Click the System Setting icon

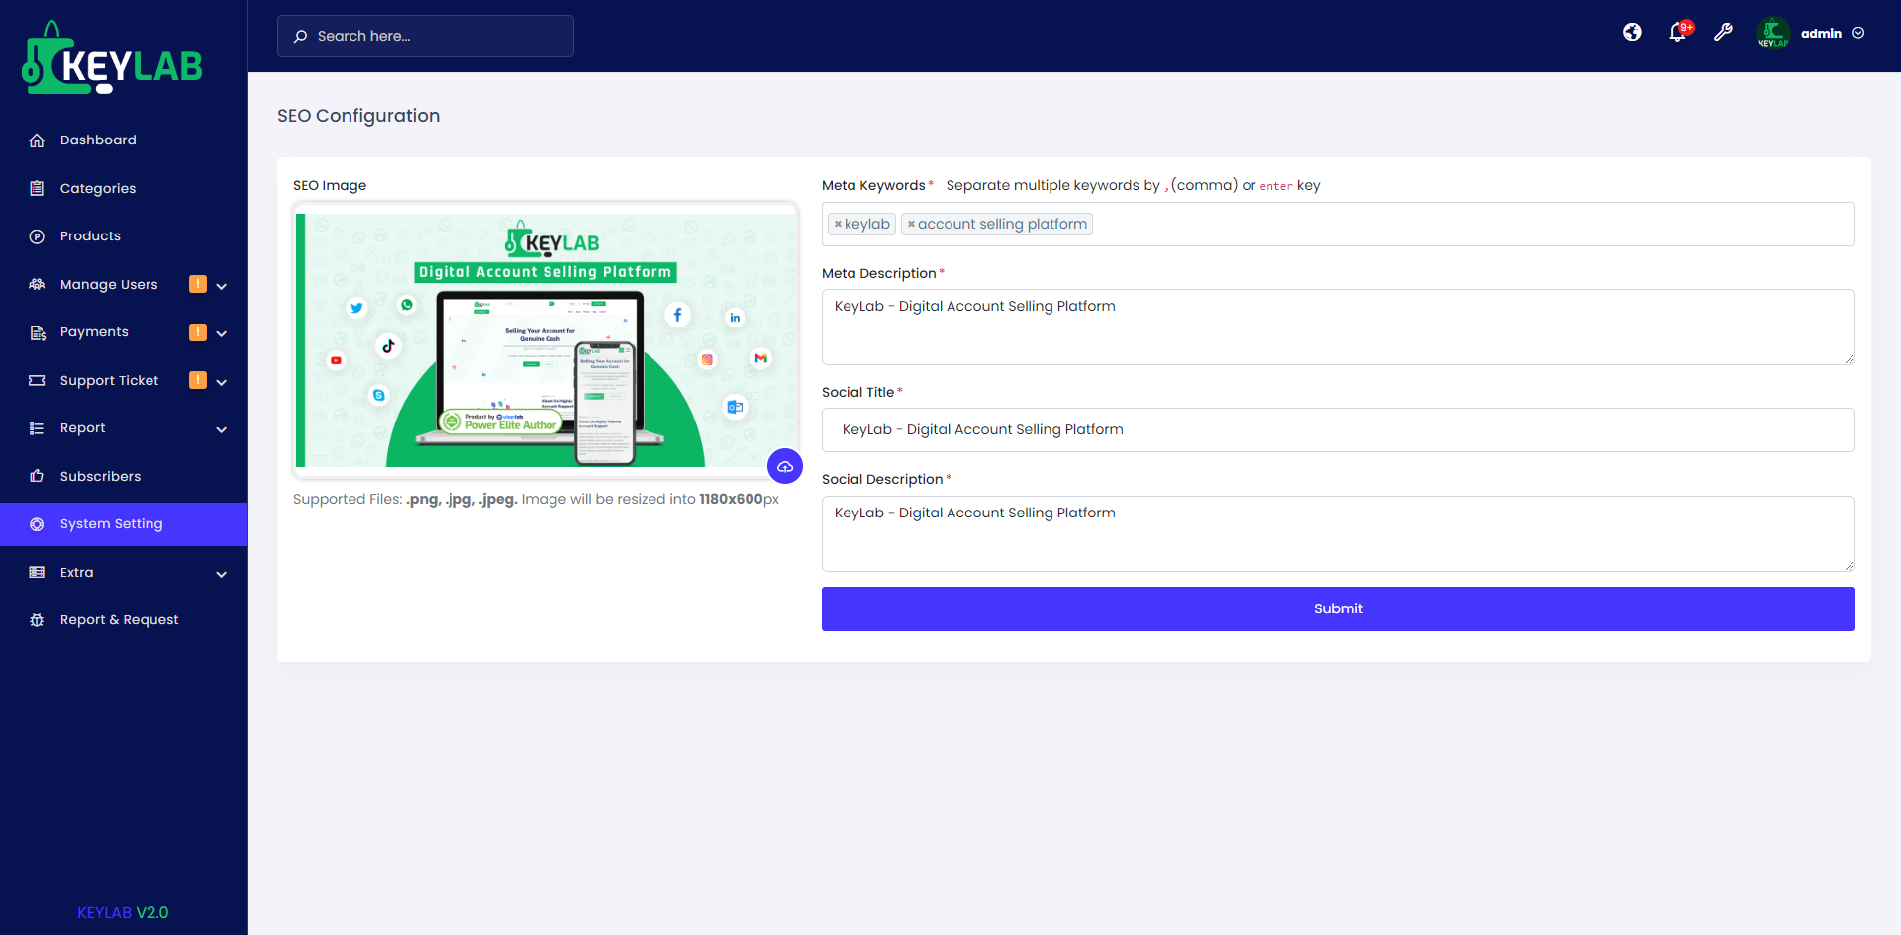pyautogui.click(x=37, y=524)
